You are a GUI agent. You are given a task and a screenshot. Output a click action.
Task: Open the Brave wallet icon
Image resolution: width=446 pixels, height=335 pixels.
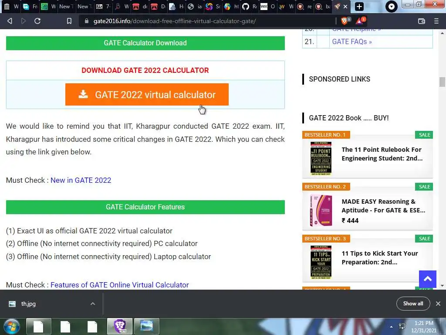[x=422, y=21]
